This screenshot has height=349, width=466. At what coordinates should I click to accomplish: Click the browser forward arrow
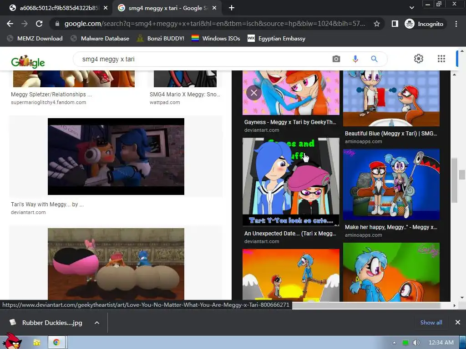click(x=25, y=24)
